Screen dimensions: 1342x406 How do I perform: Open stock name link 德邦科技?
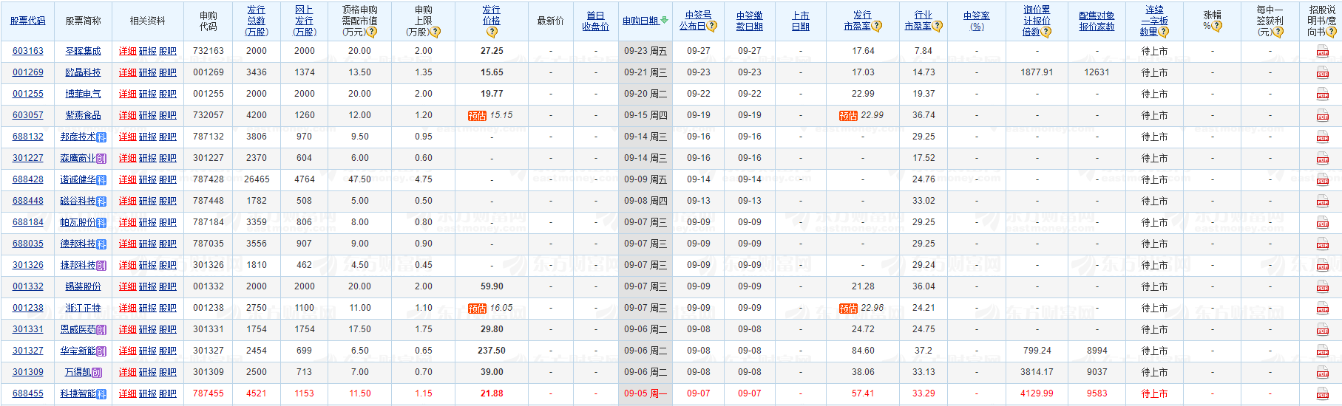tap(78, 244)
